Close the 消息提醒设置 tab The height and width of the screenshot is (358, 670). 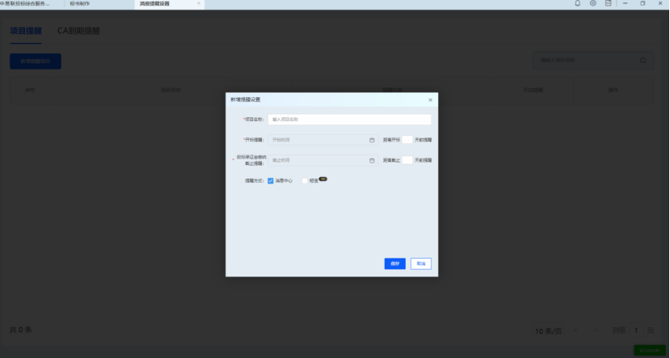click(199, 4)
